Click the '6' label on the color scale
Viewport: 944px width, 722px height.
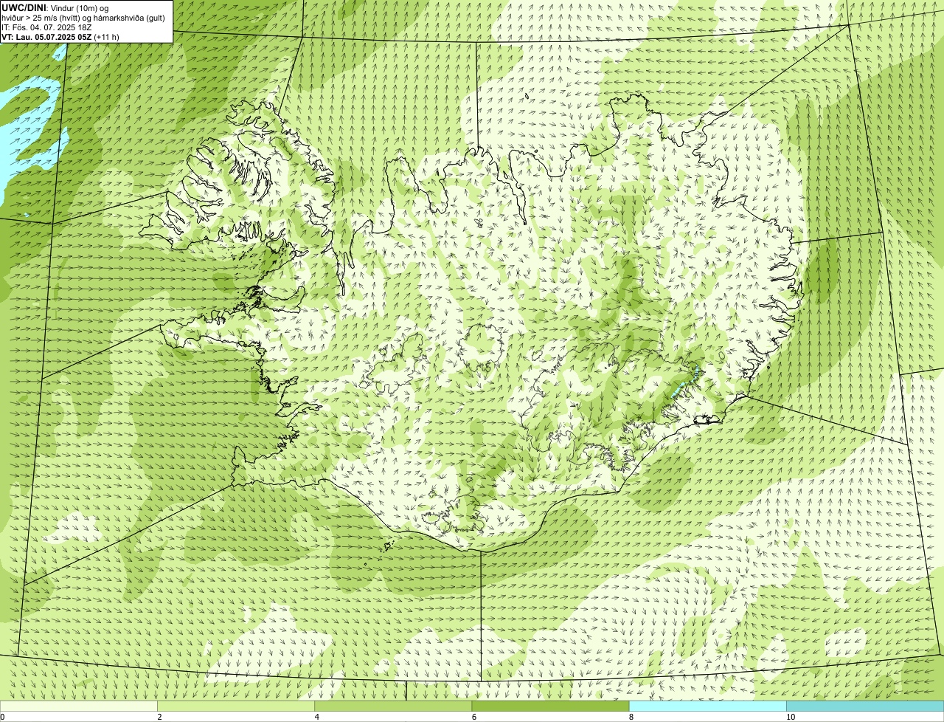474,717
